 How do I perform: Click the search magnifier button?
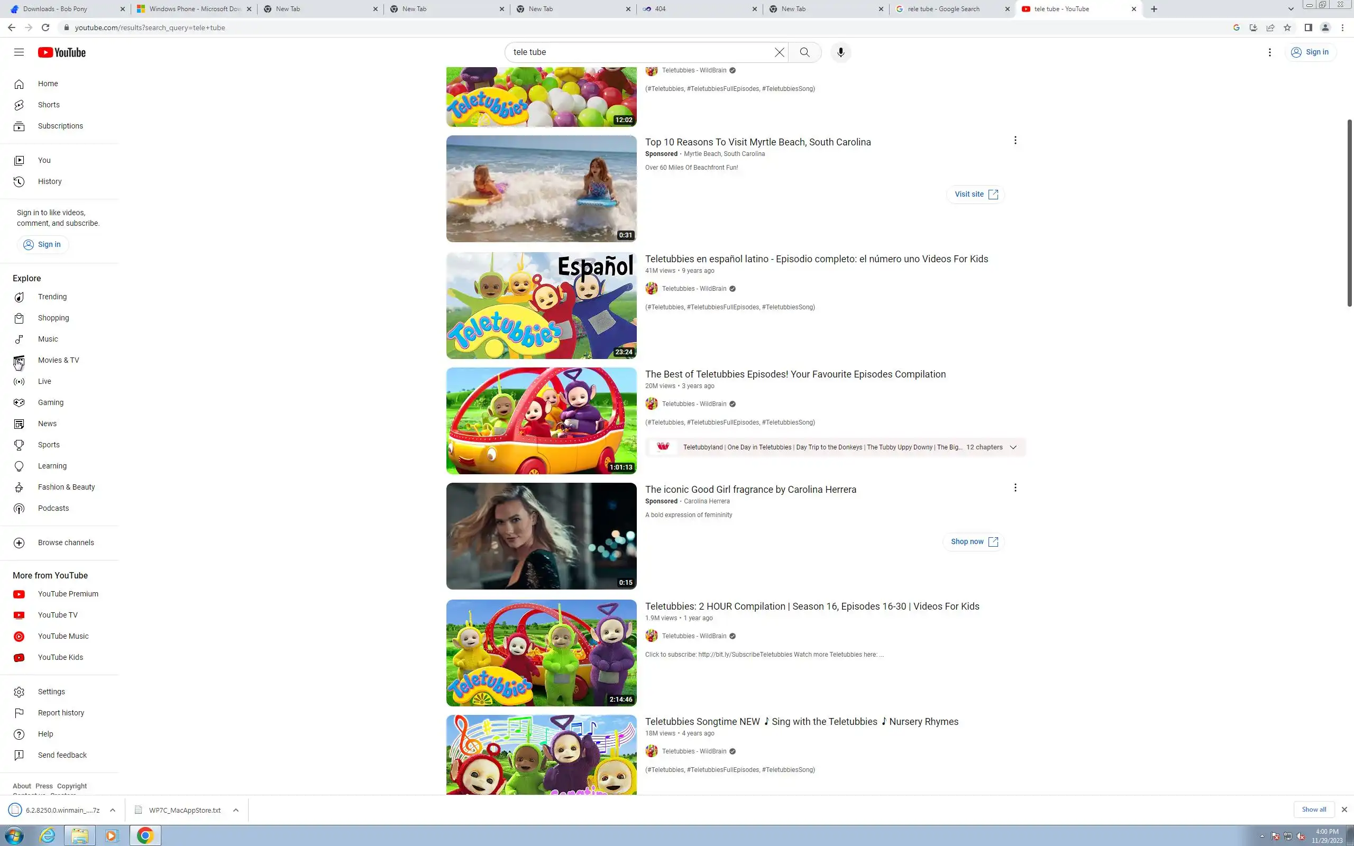804,52
